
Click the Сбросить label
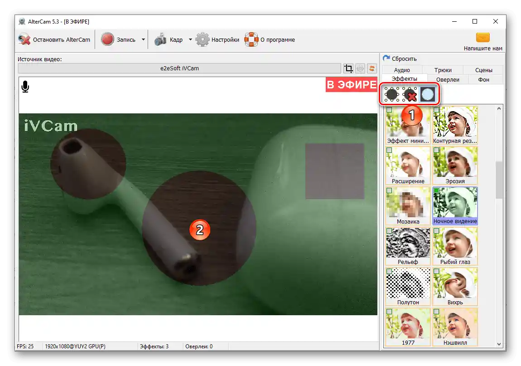pyautogui.click(x=404, y=59)
